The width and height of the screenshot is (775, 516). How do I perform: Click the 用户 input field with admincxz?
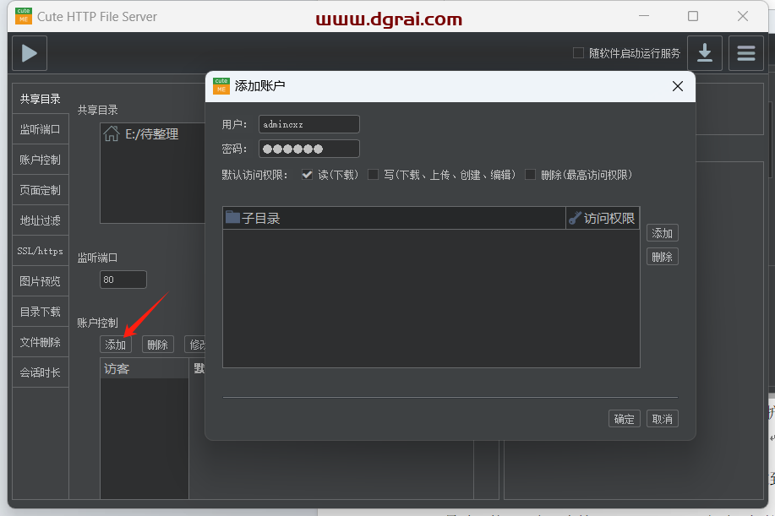coord(309,124)
